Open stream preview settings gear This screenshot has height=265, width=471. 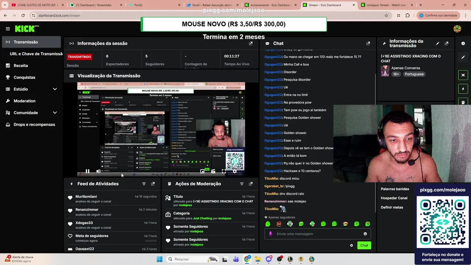pos(235,171)
